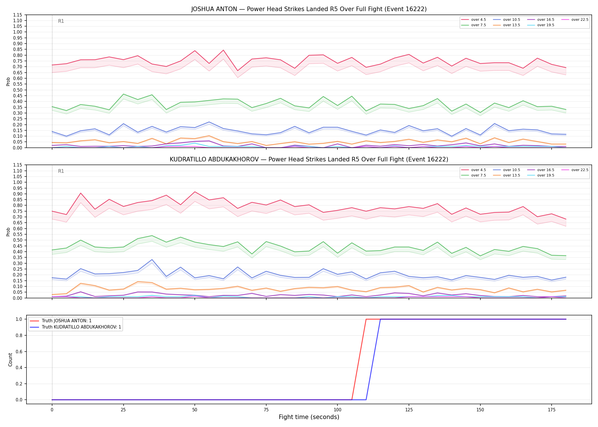The width and height of the screenshot is (598, 427).
Task: Click the 0.8 tick on Count axis
Action: [19, 335]
